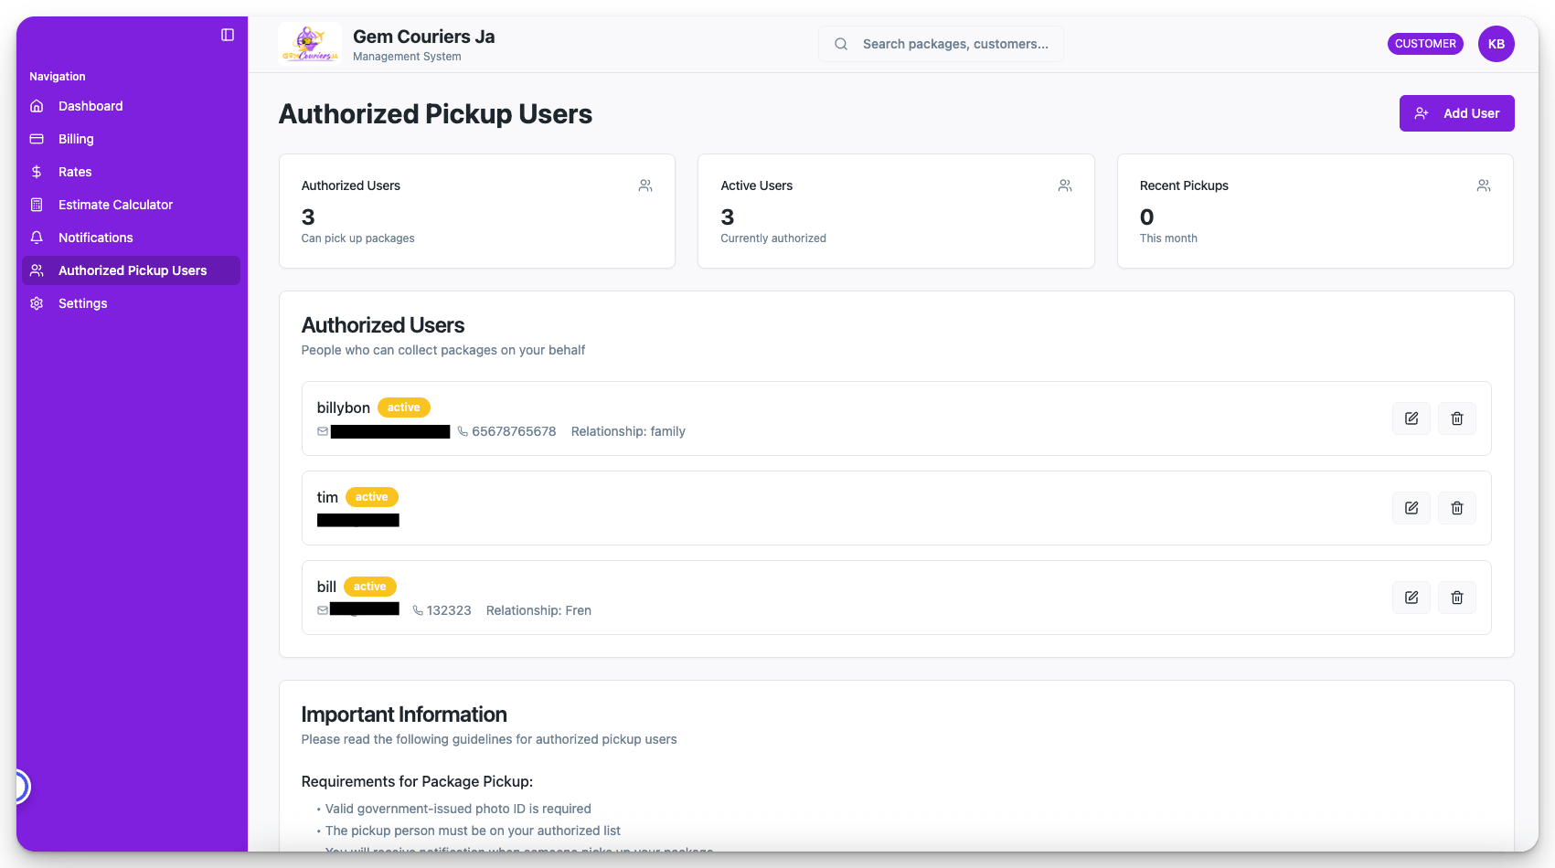Delete bill with the trash icon

(x=1456, y=598)
